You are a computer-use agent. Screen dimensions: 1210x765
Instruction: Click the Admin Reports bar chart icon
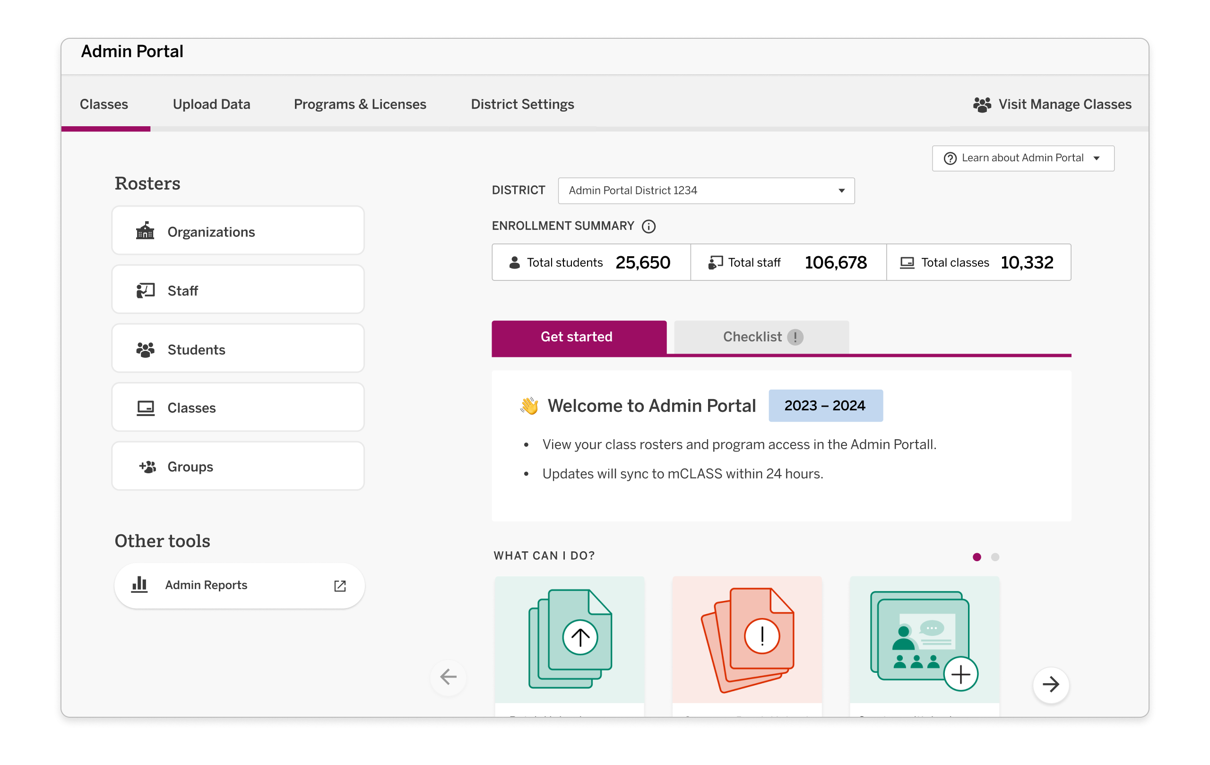point(140,584)
